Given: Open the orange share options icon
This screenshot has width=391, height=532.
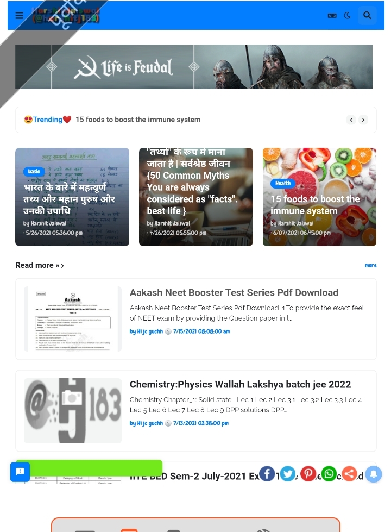Looking at the screenshot, I should (350, 474).
